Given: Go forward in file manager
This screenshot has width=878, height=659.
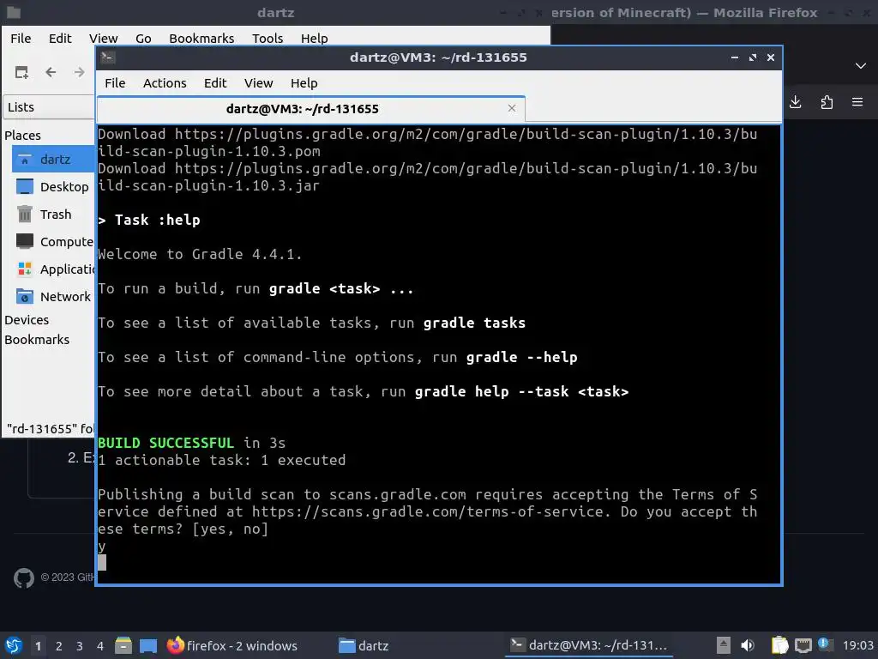Looking at the screenshot, I should coord(80,72).
